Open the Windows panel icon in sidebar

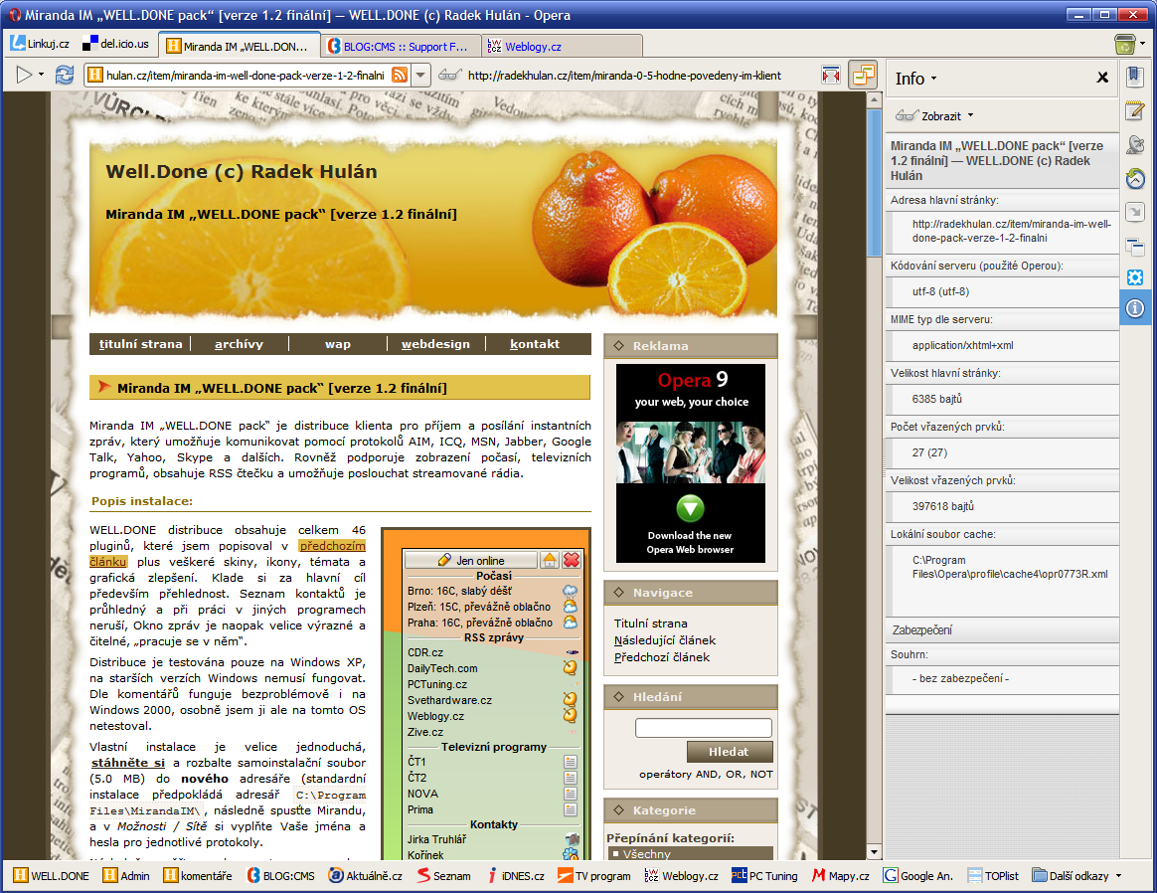click(x=1135, y=246)
